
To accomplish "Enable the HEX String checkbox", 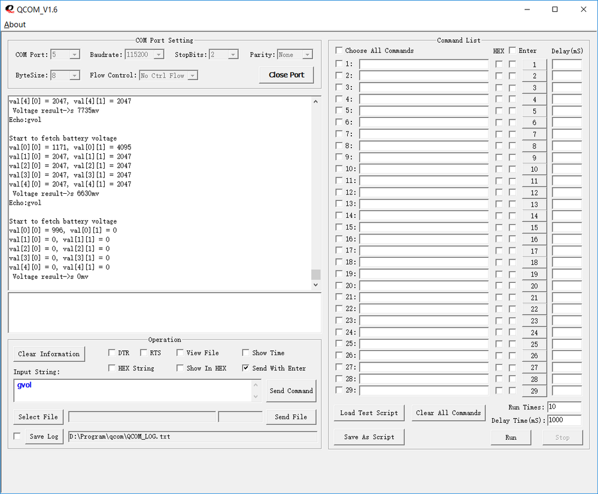I will 112,368.
